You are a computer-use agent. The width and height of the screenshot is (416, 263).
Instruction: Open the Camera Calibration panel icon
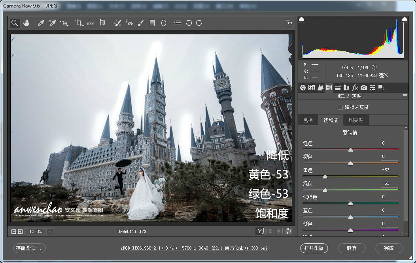tap(364, 88)
